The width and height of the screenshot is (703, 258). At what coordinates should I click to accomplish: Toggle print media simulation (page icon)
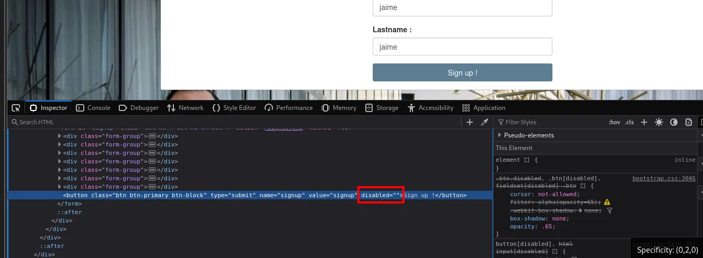tap(689, 122)
